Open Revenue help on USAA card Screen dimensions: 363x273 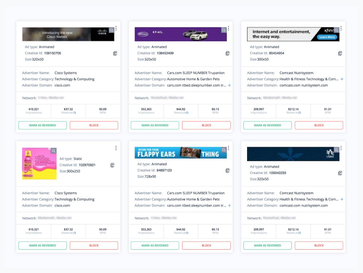pos(300,233)
